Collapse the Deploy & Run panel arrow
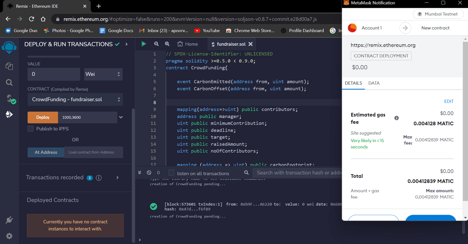Image resolution: width=468 pixels, height=244 pixels. pyautogui.click(x=126, y=44)
